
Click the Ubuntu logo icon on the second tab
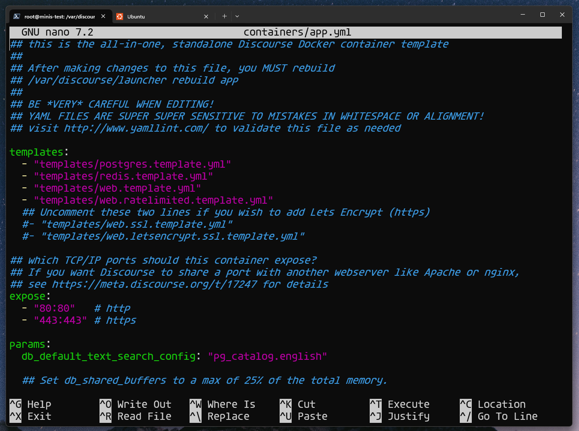pos(120,16)
